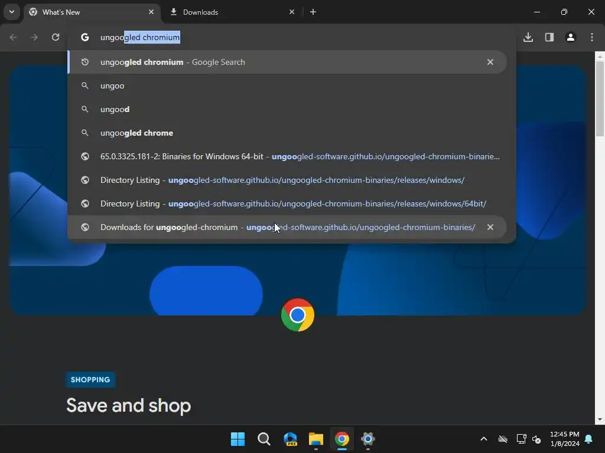
Task: Click the SHOPPING label badge
Action: click(x=90, y=379)
